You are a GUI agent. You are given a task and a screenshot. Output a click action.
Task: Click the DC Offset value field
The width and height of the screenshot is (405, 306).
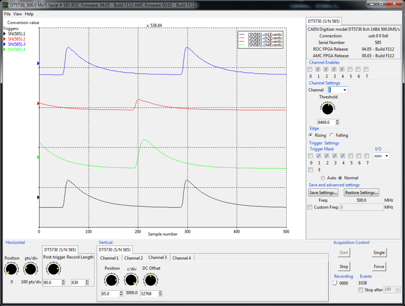point(149,294)
